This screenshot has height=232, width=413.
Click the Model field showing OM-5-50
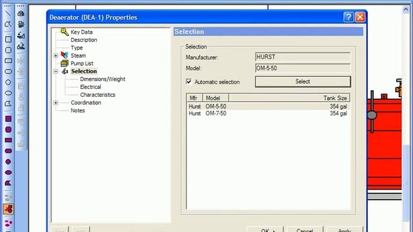coord(303,68)
